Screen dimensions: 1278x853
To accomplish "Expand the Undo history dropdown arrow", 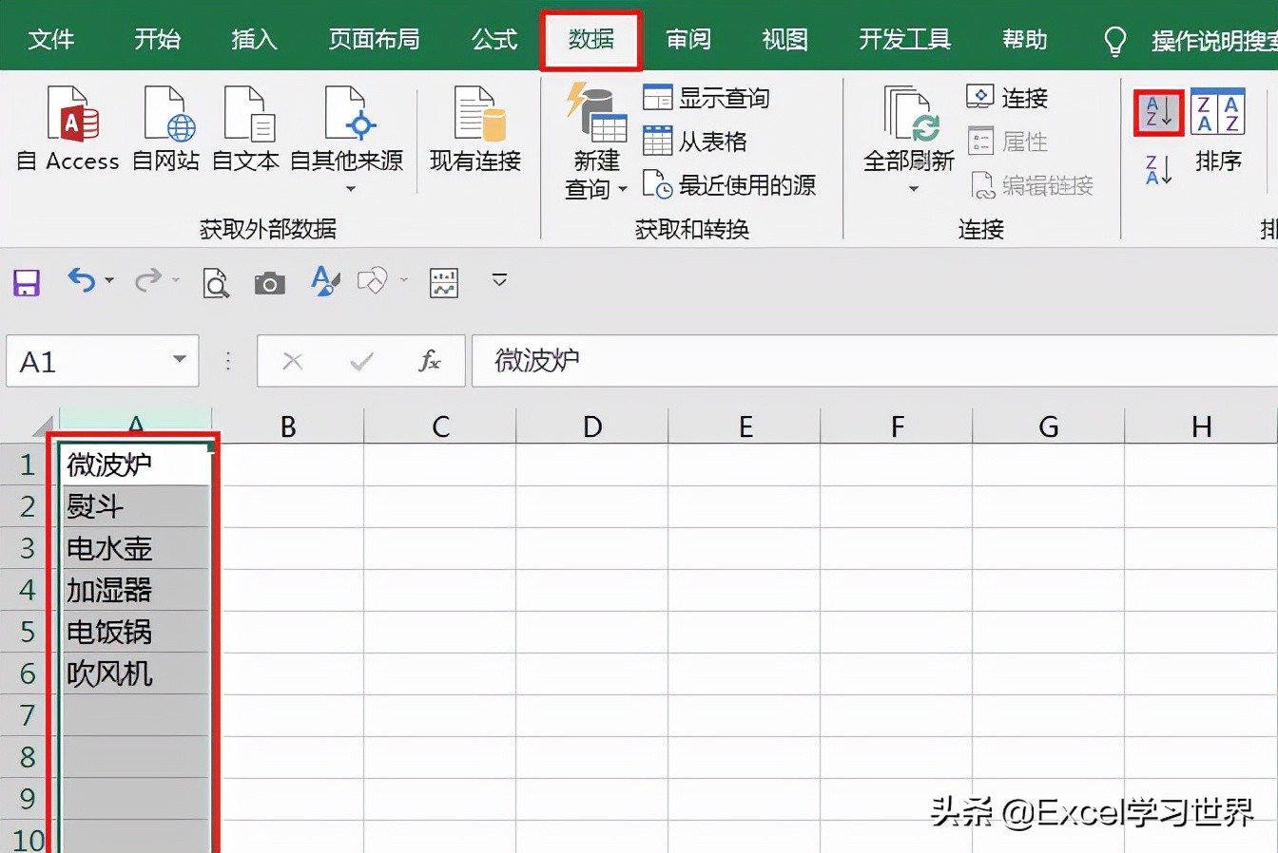I will coord(109,280).
